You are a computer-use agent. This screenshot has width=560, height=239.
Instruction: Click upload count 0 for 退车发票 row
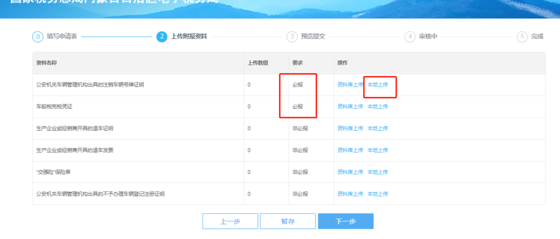249,150
